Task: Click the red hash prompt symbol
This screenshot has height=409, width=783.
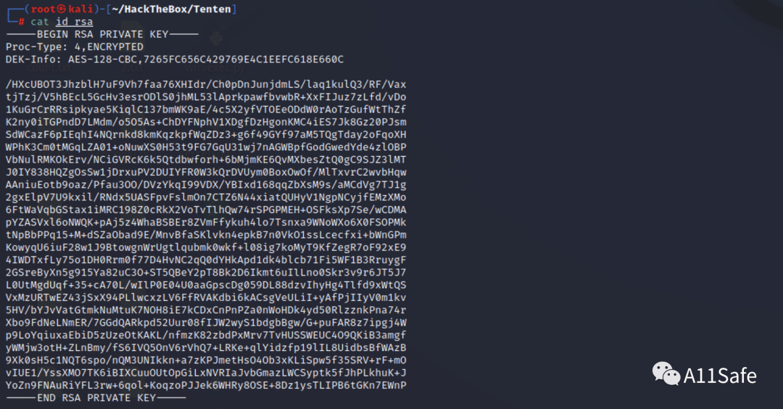Action: [22, 22]
